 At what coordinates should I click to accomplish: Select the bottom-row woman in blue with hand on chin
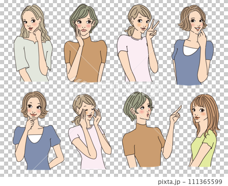click(x=39, y=130)
